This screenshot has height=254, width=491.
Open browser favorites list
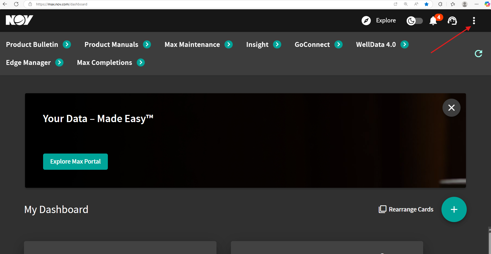click(453, 4)
